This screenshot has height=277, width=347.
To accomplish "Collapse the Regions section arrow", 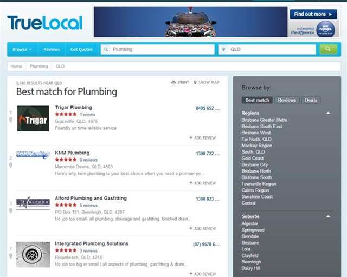I will coord(328,113).
